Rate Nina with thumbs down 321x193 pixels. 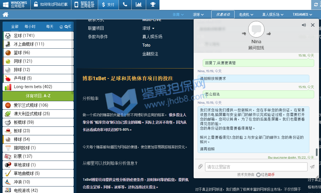click(244, 34)
